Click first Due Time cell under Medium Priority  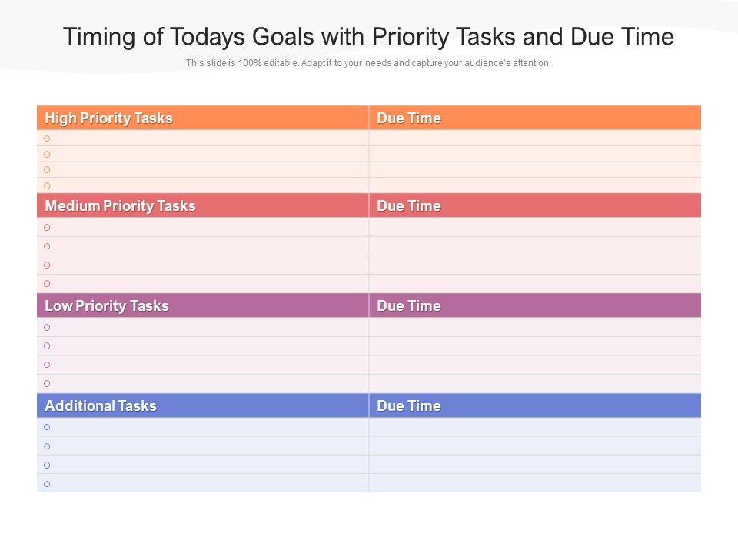[535, 227]
